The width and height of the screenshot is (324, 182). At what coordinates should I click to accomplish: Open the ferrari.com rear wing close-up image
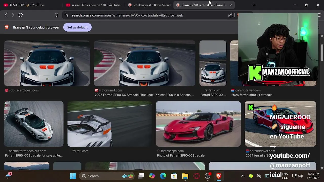pyautogui.click(x=110, y=124)
